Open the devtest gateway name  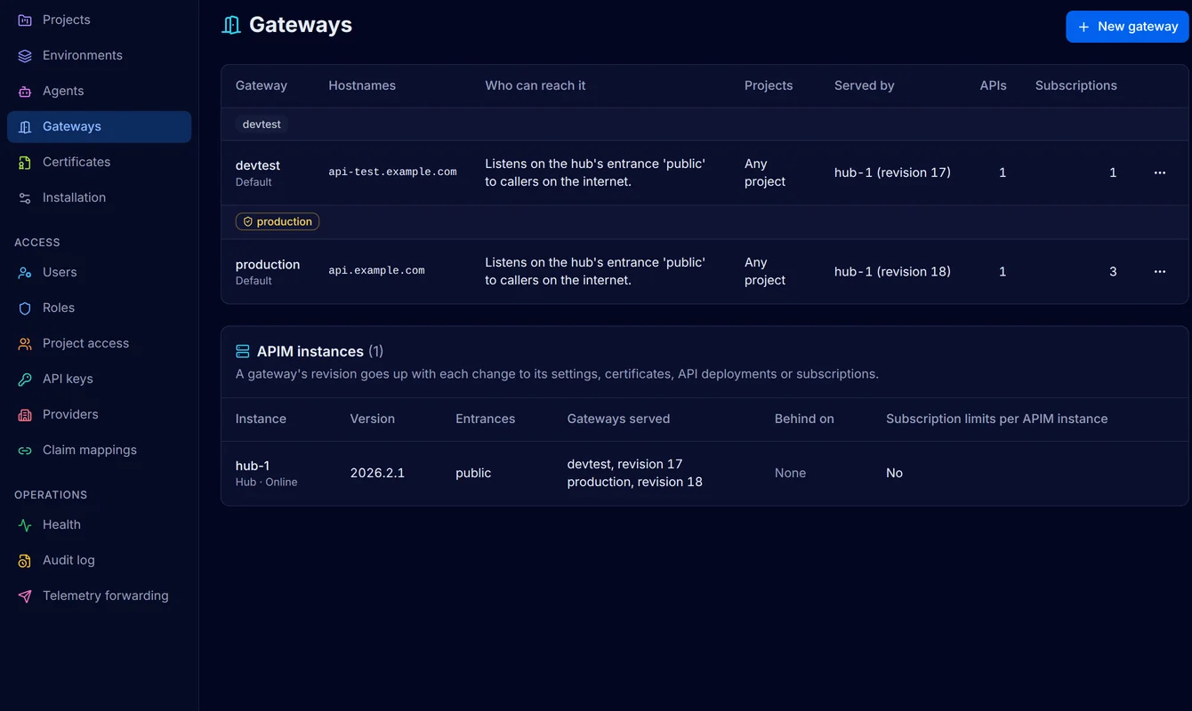click(258, 165)
